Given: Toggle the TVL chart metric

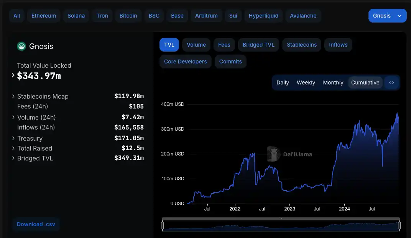Looking at the screenshot, I should [x=169, y=45].
